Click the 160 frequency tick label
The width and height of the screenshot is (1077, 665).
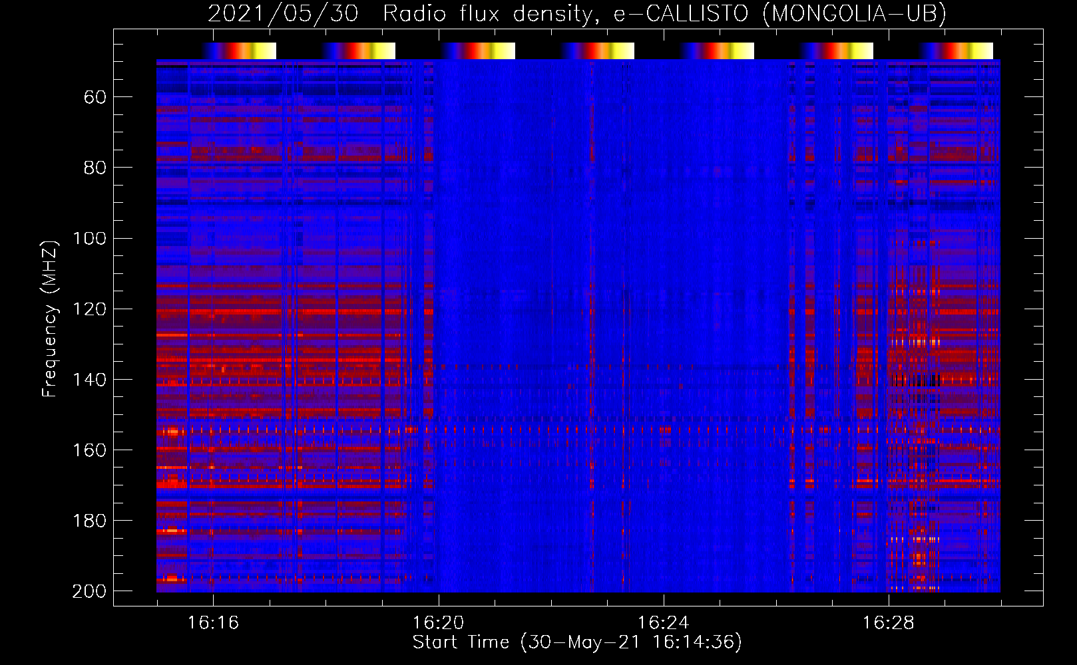pos(90,450)
